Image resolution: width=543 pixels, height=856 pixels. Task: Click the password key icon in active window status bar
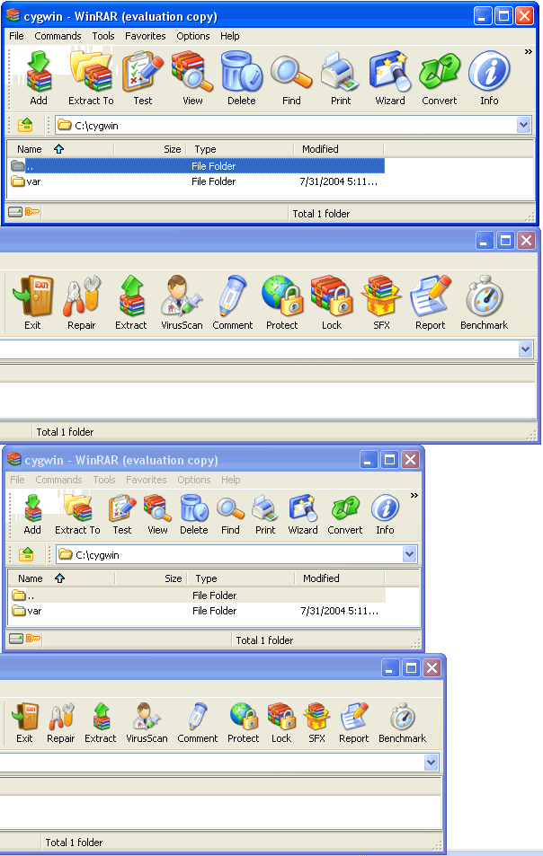[32, 212]
